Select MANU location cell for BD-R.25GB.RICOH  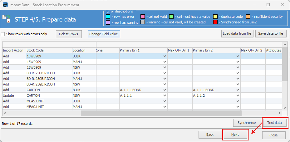click(x=84, y=79)
